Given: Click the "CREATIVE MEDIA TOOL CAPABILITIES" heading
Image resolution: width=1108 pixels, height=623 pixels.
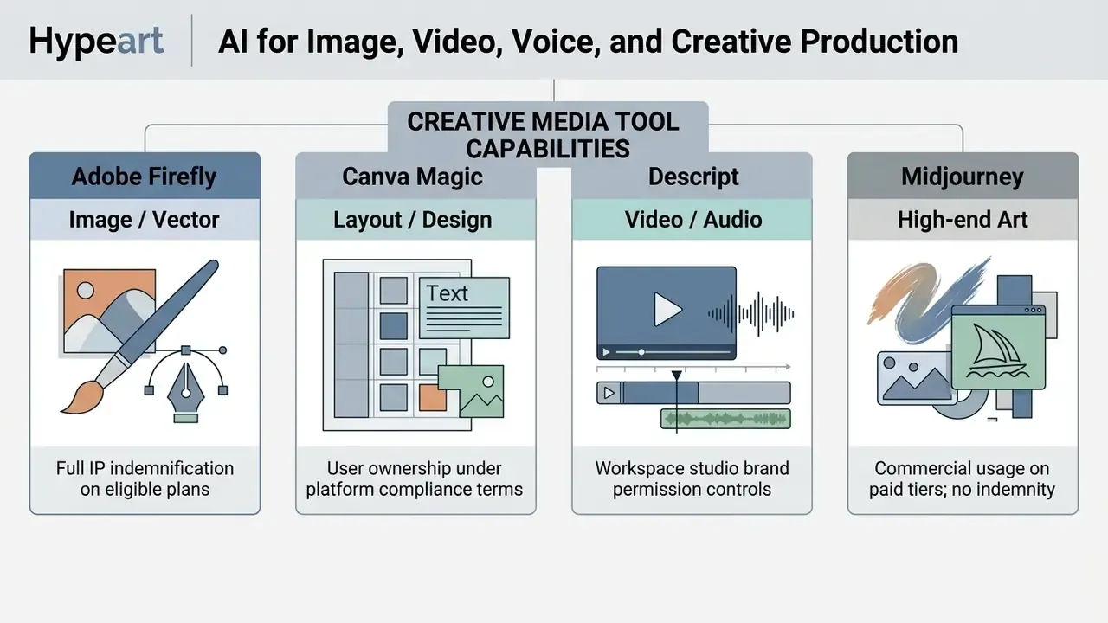Looking at the screenshot, I should point(543,134).
